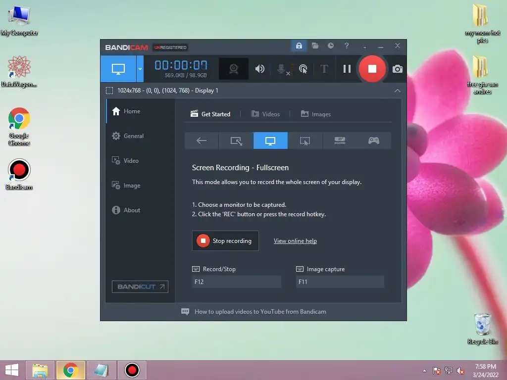Toggle the text overlay T icon

[324, 69]
